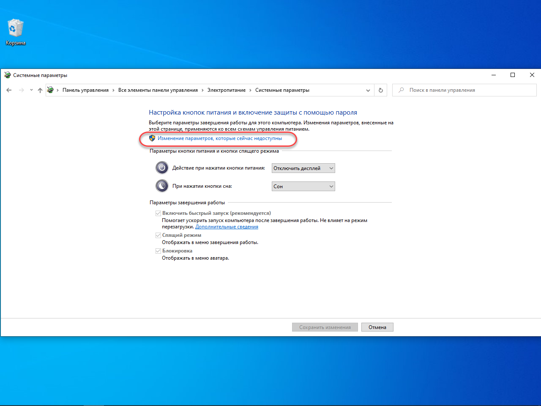Click 'Отмена' button

pyautogui.click(x=377, y=327)
